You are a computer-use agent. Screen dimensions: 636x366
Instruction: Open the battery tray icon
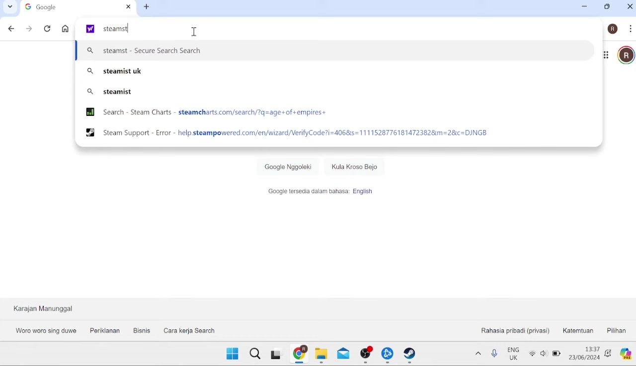point(556,354)
